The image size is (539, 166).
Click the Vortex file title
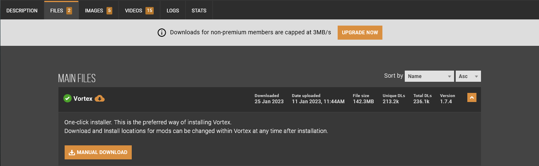[x=83, y=99]
